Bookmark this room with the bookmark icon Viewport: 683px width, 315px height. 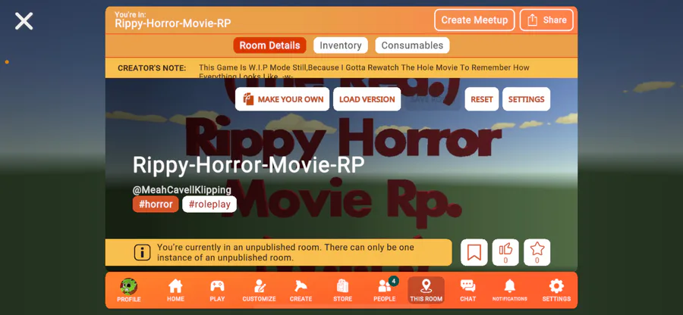click(x=474, y=252)
